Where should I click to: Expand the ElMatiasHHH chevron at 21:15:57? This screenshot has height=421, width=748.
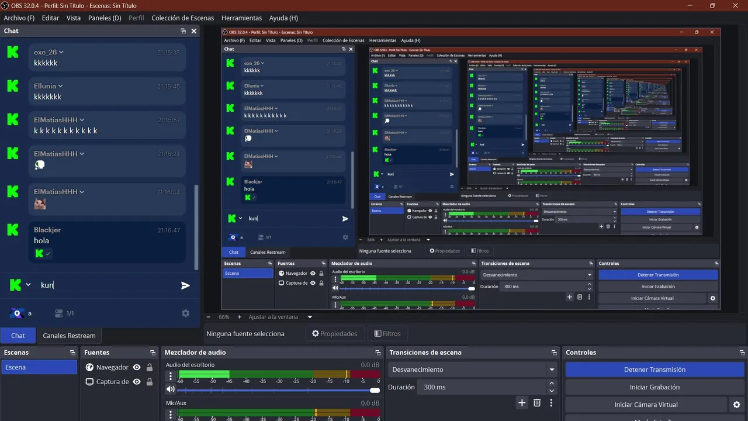(x=82, y=120)
